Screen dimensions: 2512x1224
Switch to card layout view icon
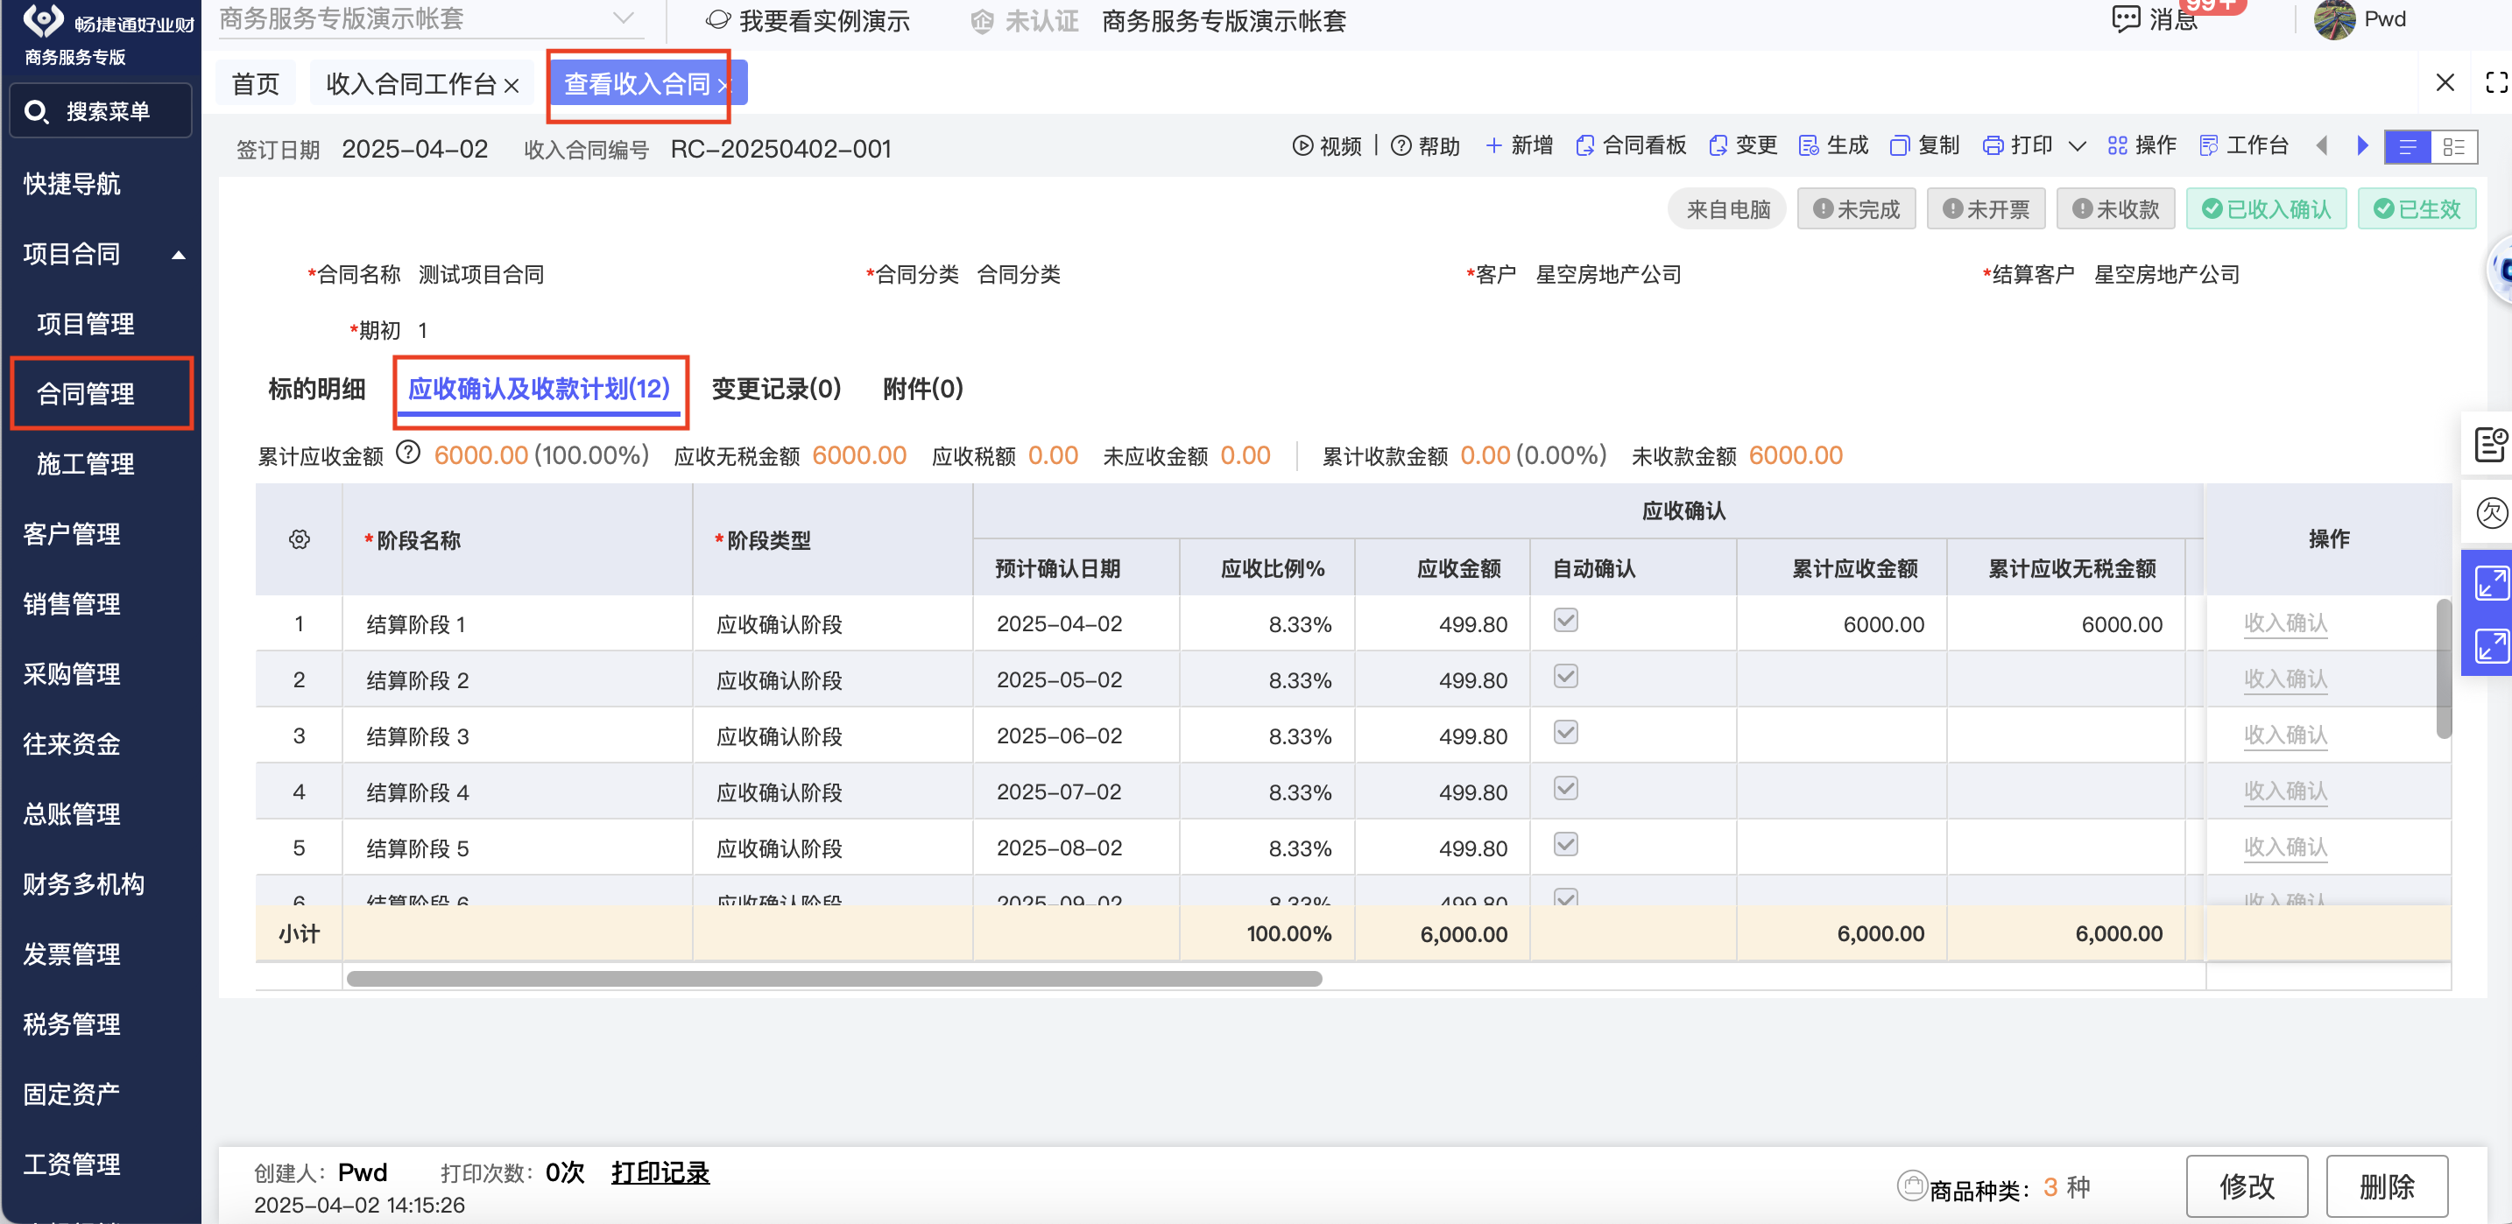point(2453,147)
